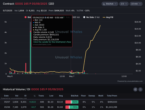Sort table by Avg column header
This screenshot has height=110, width=145.
tap(61, 96)
